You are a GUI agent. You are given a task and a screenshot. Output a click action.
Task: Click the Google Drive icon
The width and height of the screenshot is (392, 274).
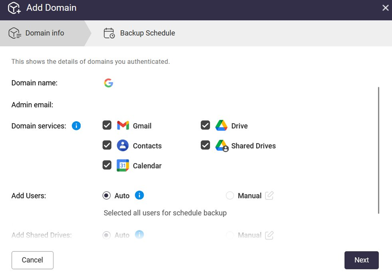coord(221,125)
